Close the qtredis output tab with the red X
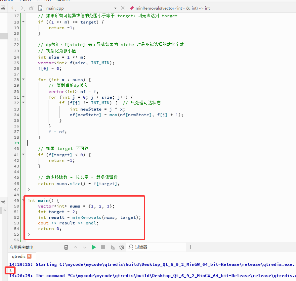The image size is (296, 281). 29,256
